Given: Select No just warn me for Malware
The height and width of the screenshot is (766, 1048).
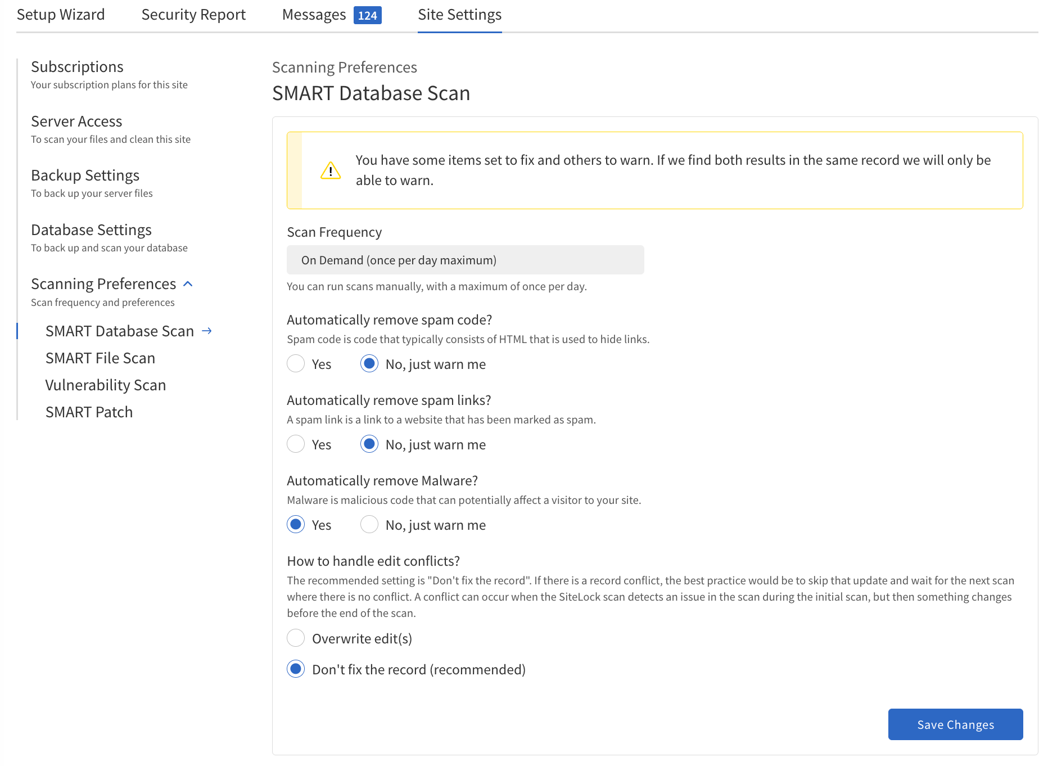Looking at the screenshot, I should tap(369, 525).
